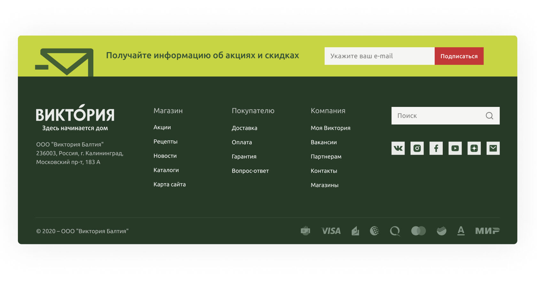The image size is (537, 281).
Task: Focus the 'Укажите ваш e-mail' field
Action: tap(379, 56)
